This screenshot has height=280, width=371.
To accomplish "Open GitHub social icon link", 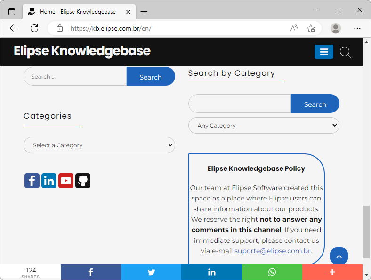I will pyautogui.click(x=83, y=181).
